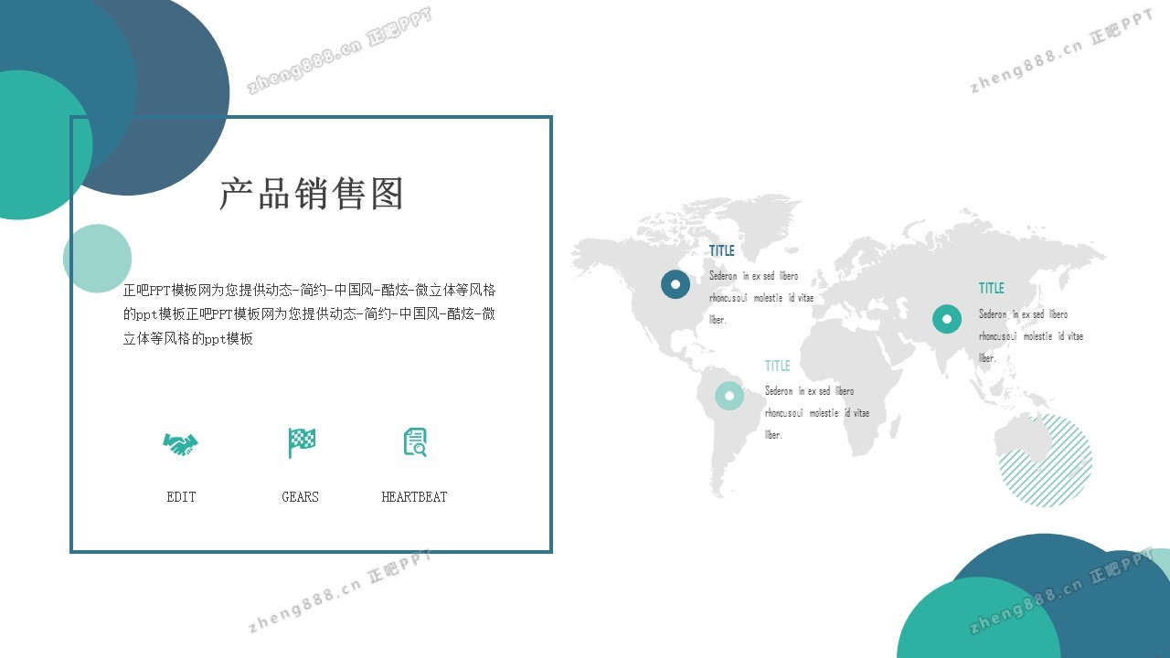Click the teal TITLE label beside Asia
The image size is (1170, 658).
[x=991, y=288]
